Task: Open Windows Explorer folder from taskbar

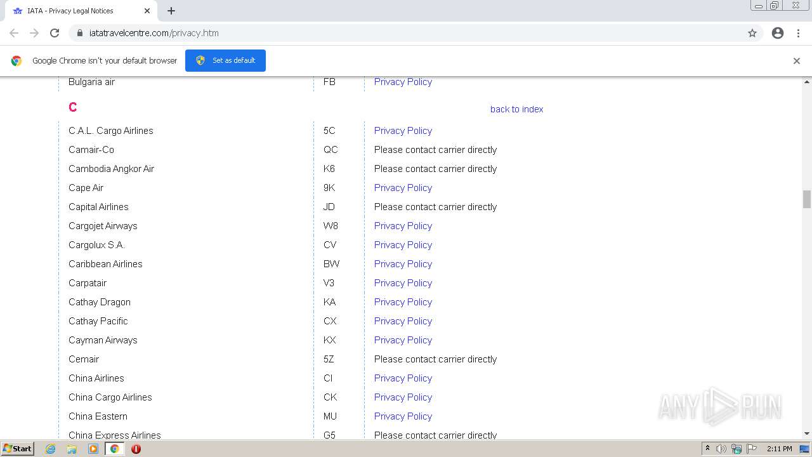Action: click(x=72, y=449)
